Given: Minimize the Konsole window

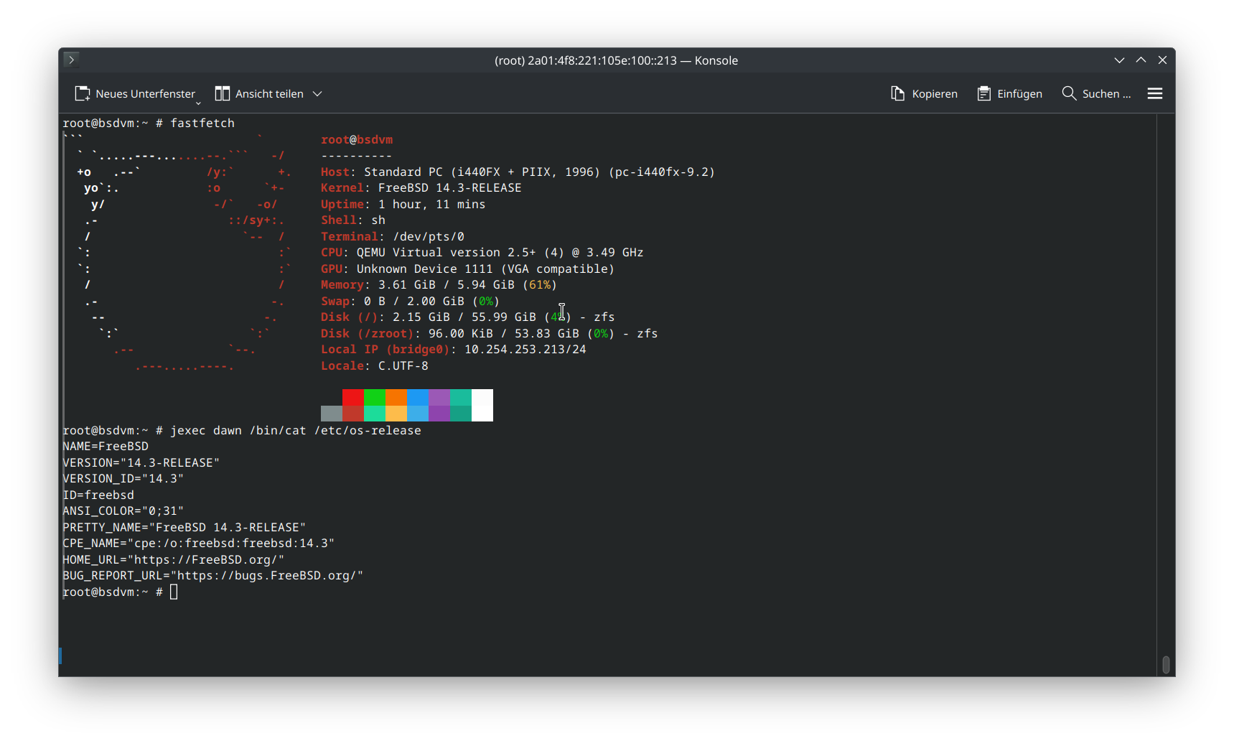Looking at the screenshot, I should coord(1119,60).
